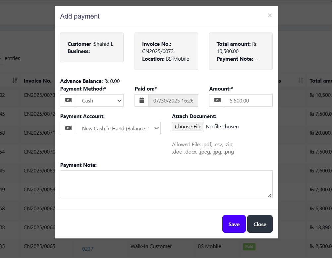The image size is (333, 259).
Task: Click the Amount input showing 5,500.00
Action: click(249, 100)
